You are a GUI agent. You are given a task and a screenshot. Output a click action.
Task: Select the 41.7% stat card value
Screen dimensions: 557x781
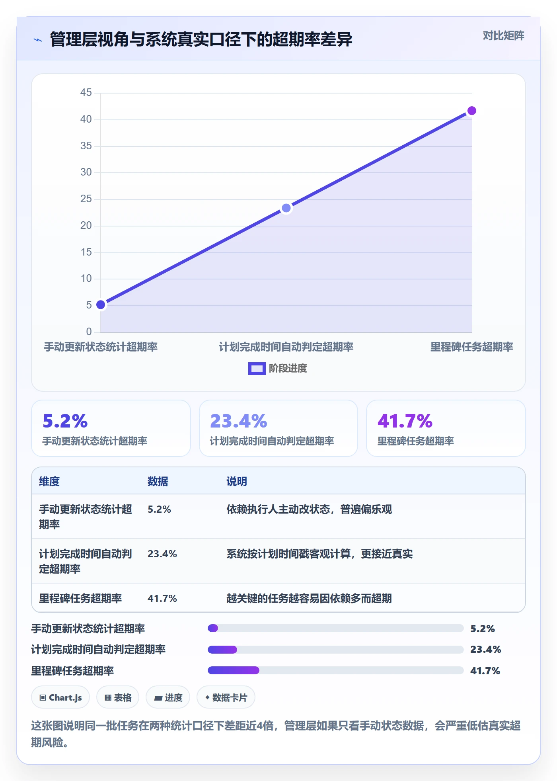click(x=405, y=421)
